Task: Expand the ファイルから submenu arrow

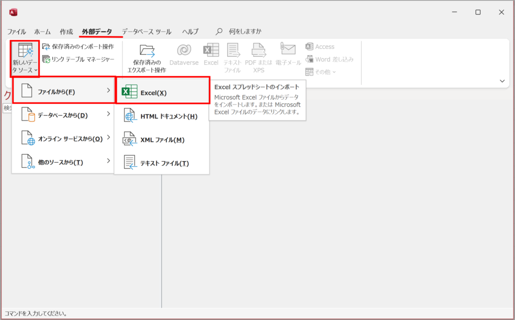Action: click(x=109, y=90)
